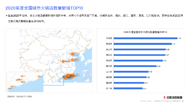This screenshot has width=189, height=106.
Task: Click the South China Sea inset map
Action: click(x=87, y=76)
